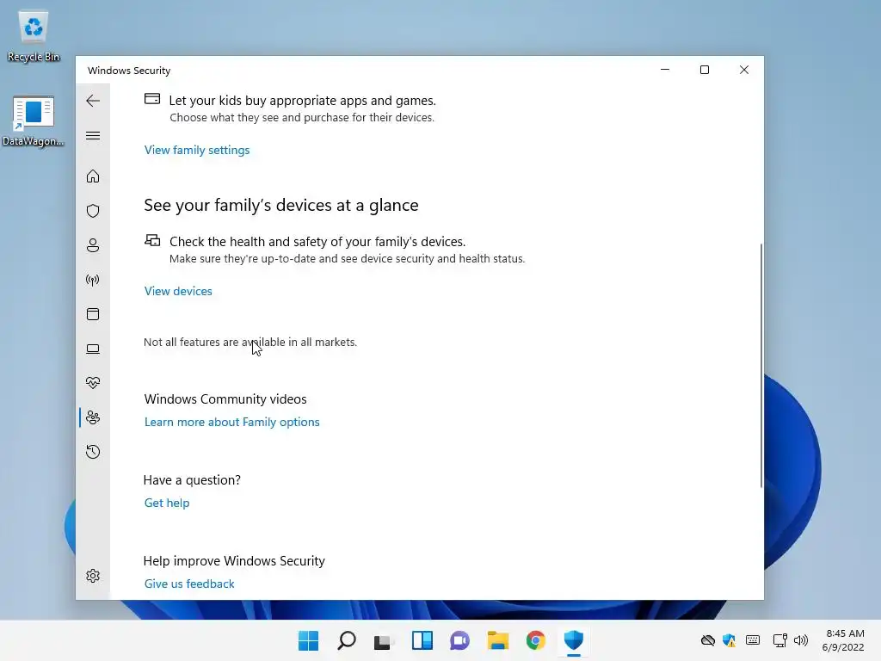Viewport: 881px width, 661px height.
Task: Click Windows Security taskbar icon
Action: [574, 640]
